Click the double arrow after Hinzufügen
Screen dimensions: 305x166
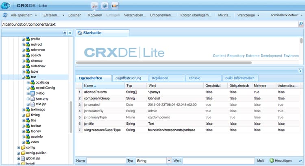[x=301, y=161]
